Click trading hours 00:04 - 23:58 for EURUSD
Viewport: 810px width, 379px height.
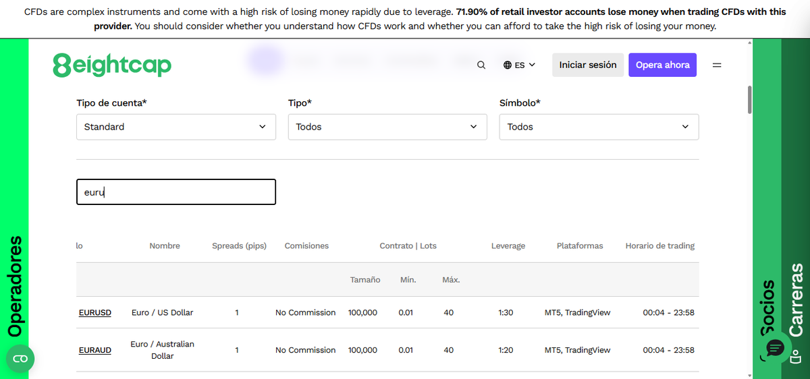pos(668,313)
